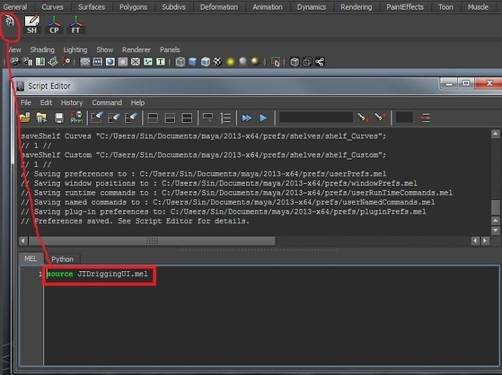Click the Select Camera icon in panel toolbar
Viewport: 502px width, 375px height.
click(15, 61)
